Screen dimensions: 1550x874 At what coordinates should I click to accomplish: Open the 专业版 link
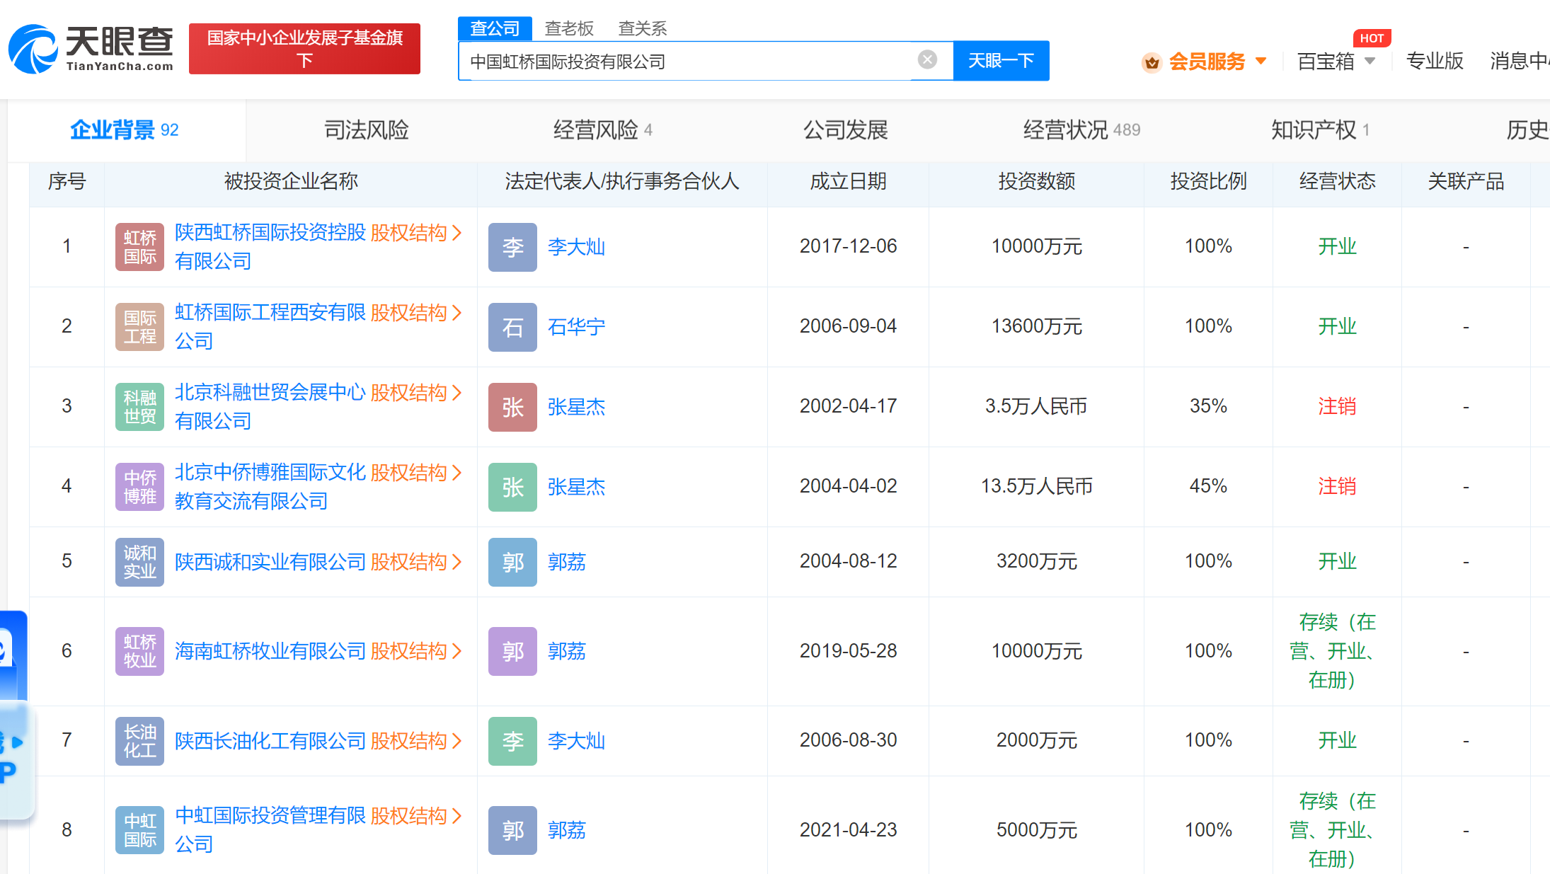coord(1435,62)
